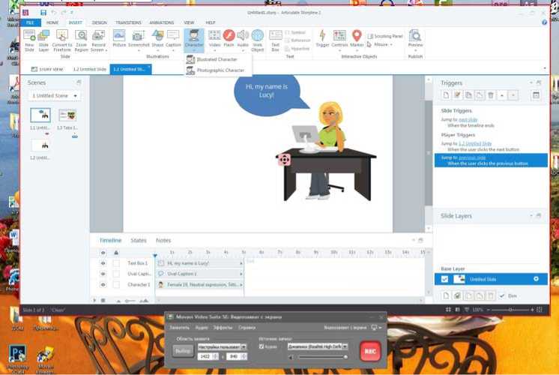Adjust the zoom slider in status bar

point(510,310)
